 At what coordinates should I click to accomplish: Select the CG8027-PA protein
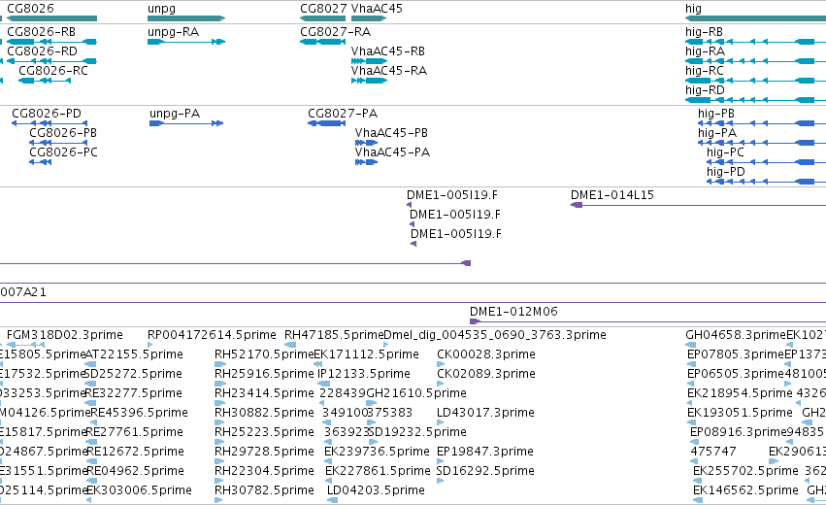pyautogui.click(x=326, y=123)
